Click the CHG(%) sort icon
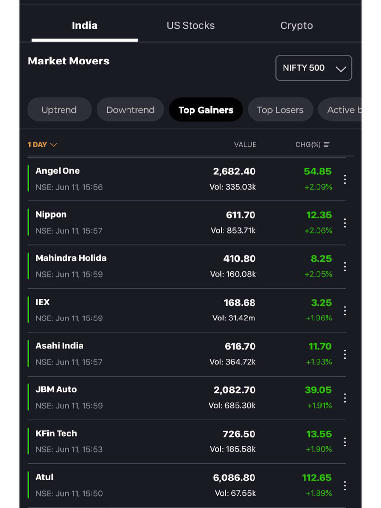Viewport: 381px width, 508px height. pyautogui.click(x=326, y=145)
